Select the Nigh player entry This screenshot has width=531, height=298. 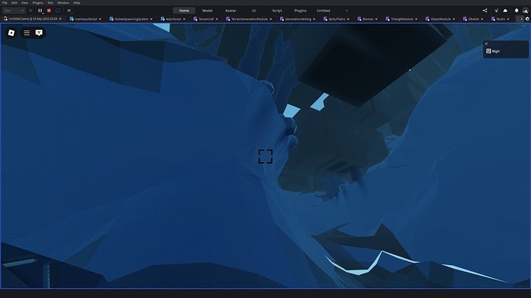coord(506,51)
